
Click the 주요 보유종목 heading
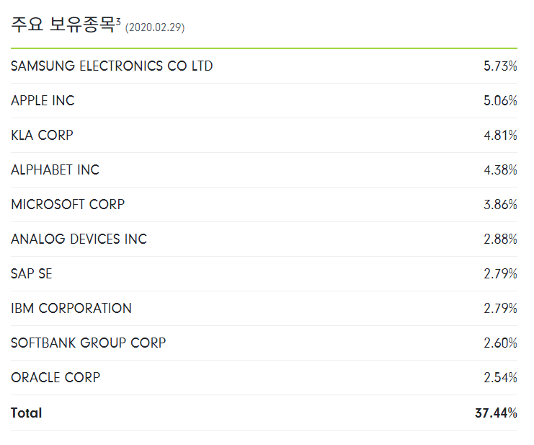[63, 26]
